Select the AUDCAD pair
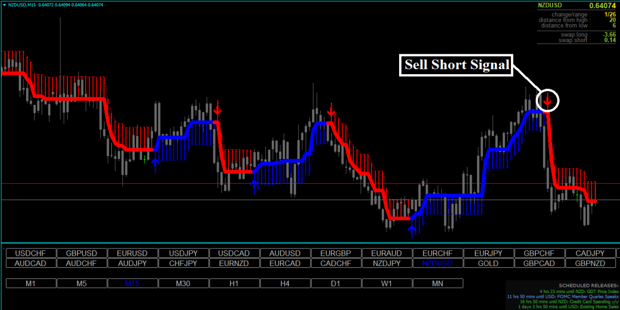Image resolution: width=620 pixels, height=310 pixels. (x=31, y=263)
